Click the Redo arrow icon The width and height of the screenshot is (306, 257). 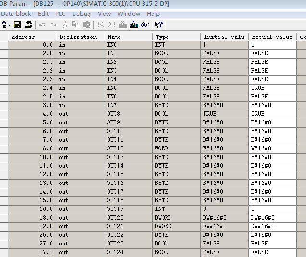click(x=53, y=25)
